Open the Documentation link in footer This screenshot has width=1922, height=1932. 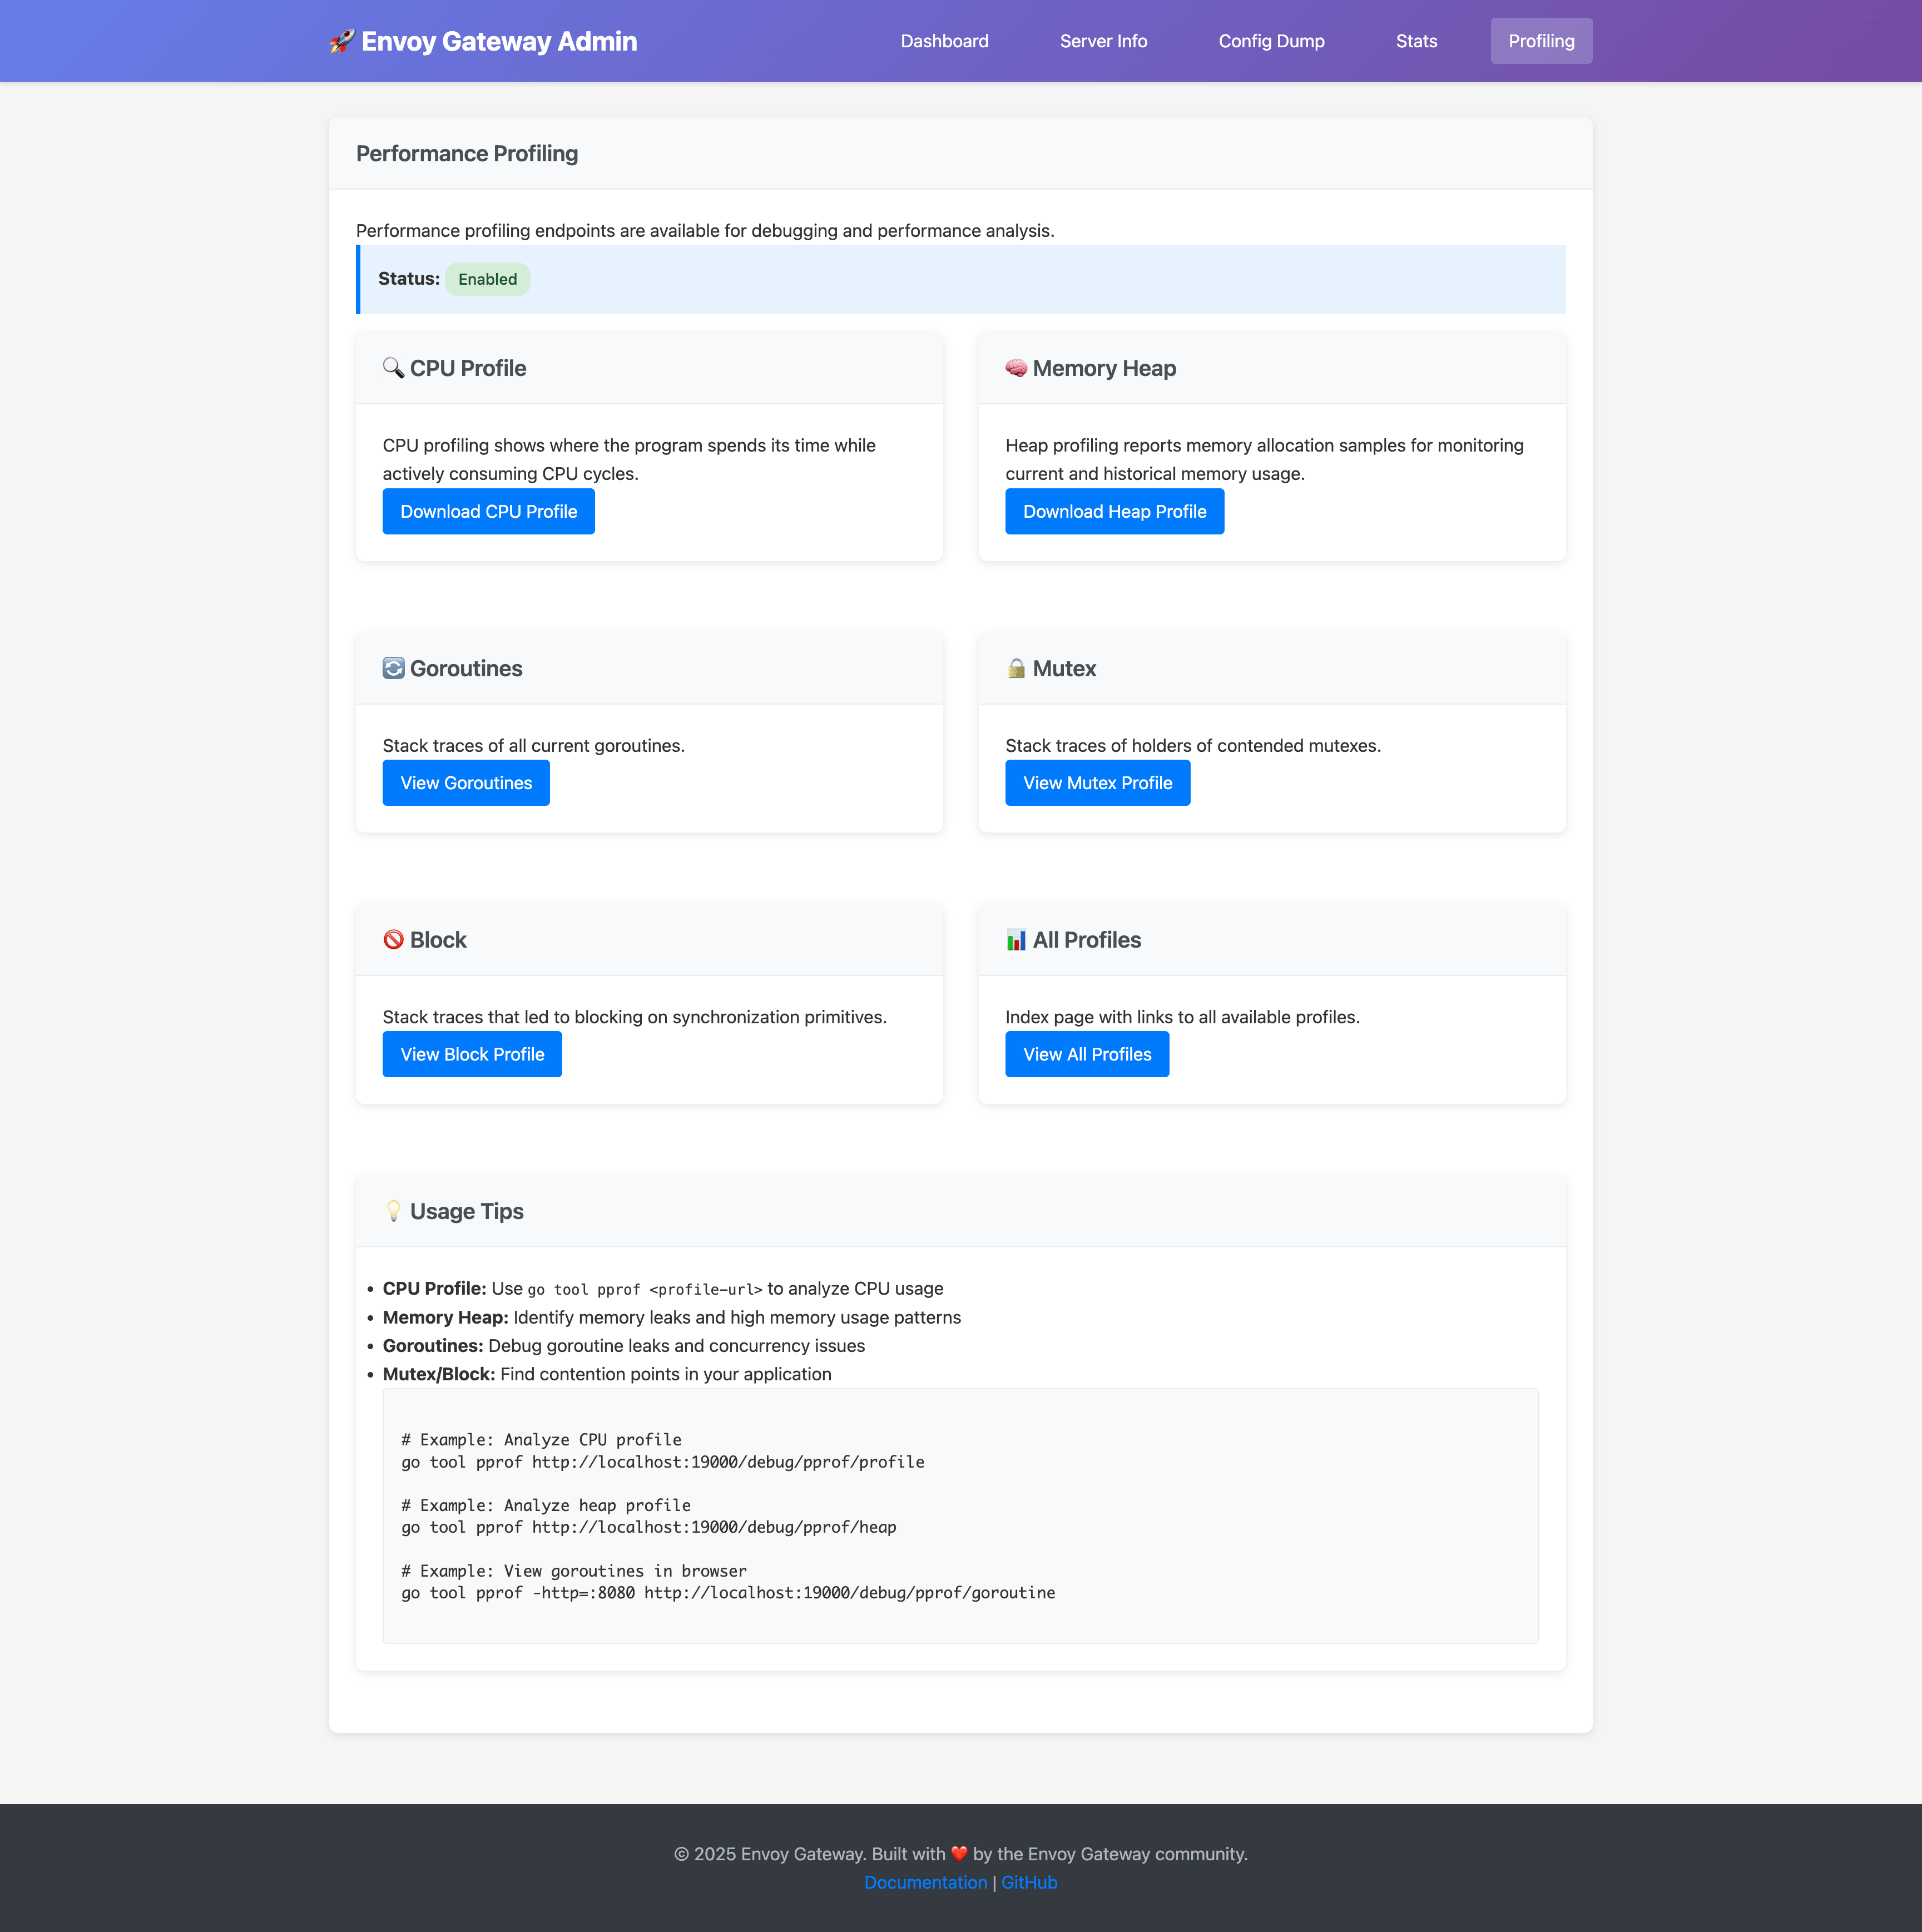926,1882
